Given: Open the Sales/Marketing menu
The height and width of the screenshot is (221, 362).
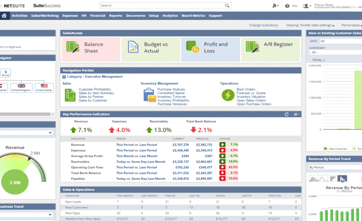Looking at the screenshot, I should tap(45, 16).
